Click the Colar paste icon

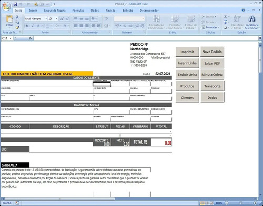(9, 19)
